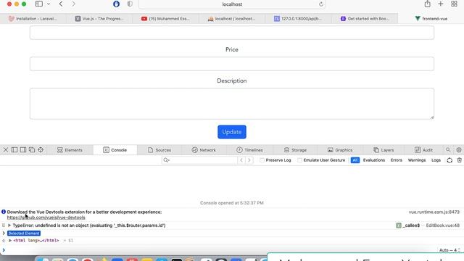
Task: Expand the html lang element node
Action: 10,241
